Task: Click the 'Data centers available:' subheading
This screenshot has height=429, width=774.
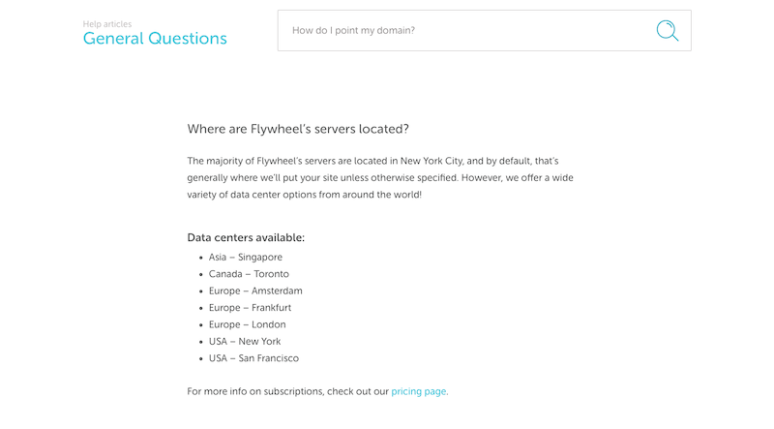Action: point(246,237)
